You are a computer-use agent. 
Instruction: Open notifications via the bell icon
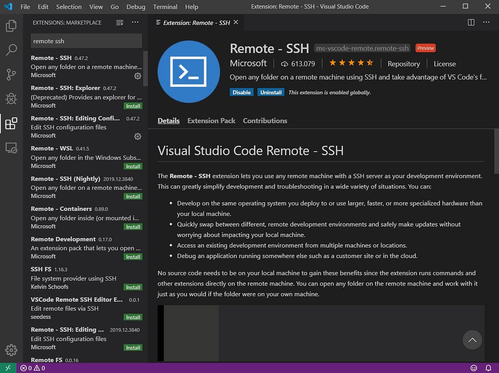tap(488, 368)
